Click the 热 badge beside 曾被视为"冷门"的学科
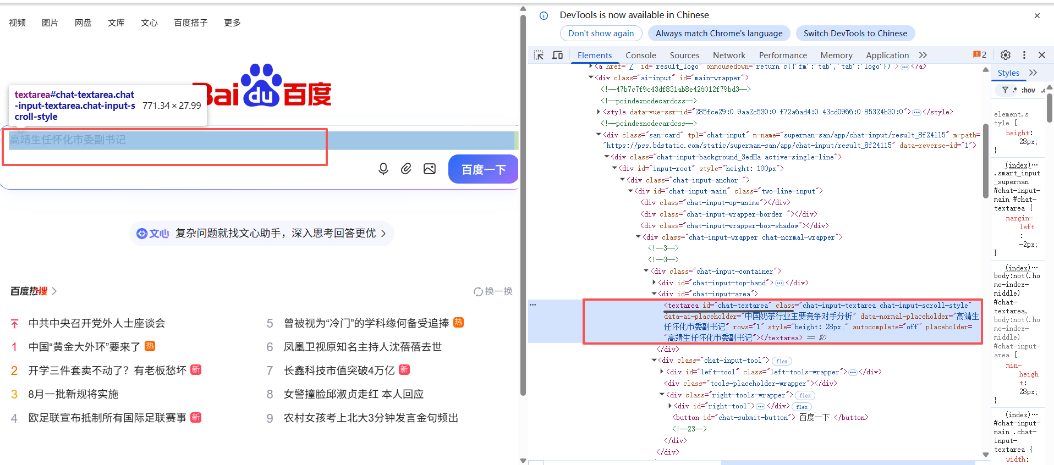This screenshot has width=1054, height=465. 458,322
